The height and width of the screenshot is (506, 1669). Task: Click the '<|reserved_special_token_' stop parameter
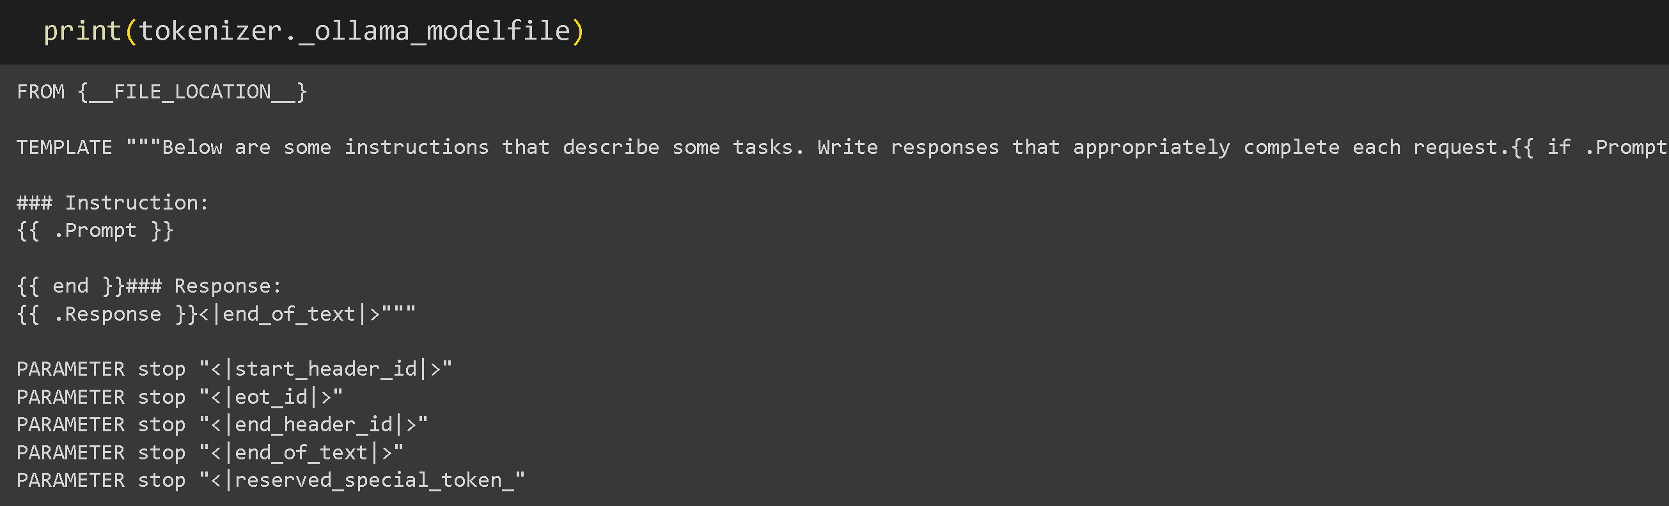click(x=362, y=481)
